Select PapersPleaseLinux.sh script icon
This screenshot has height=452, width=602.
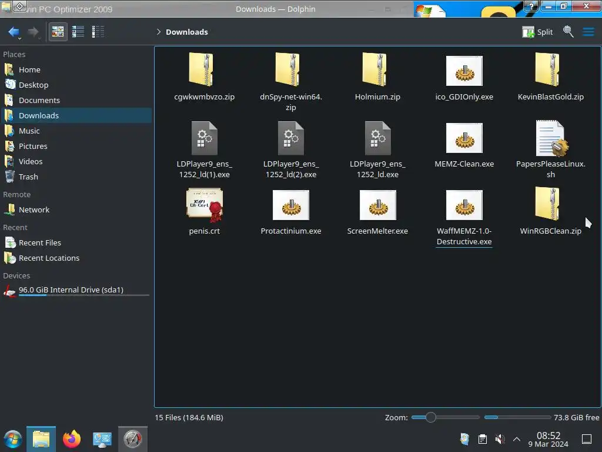pos(551,138)
